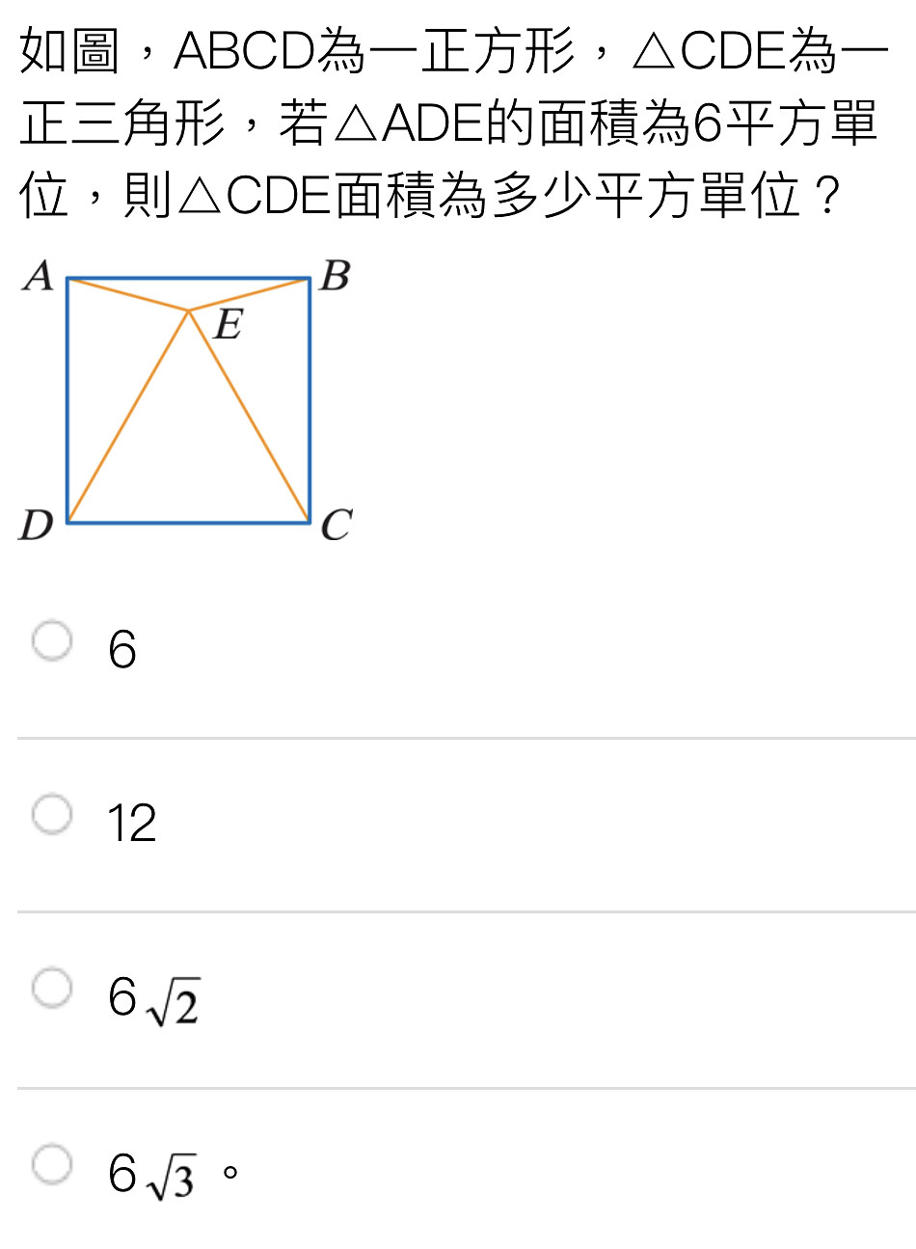Mark the radio button next to 6√3
Image resolution: width=916 pixels, height=1249 pixels.
click(52, 1164)
